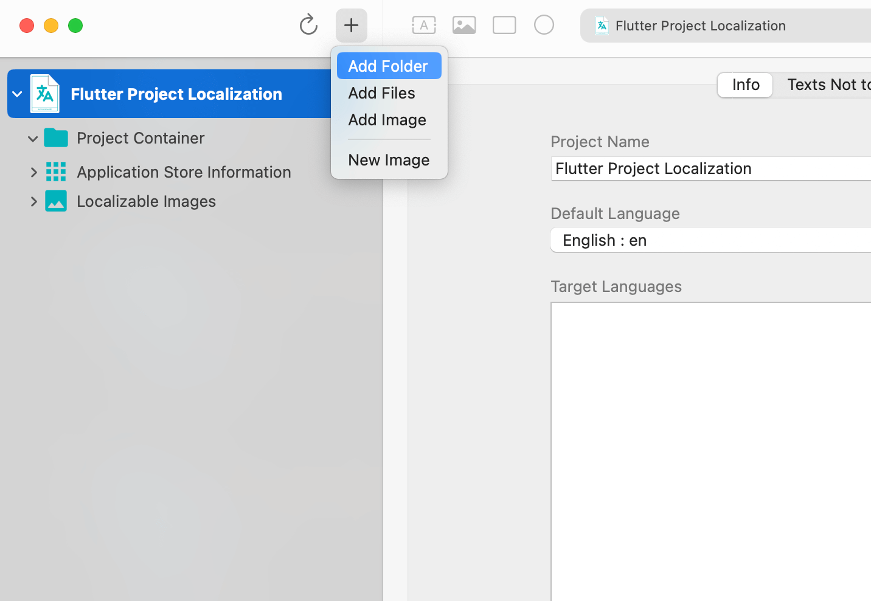This screenshot has height=601, width=871.
Task: Expand the Application Store Information chevron
Action: [34, 172]
